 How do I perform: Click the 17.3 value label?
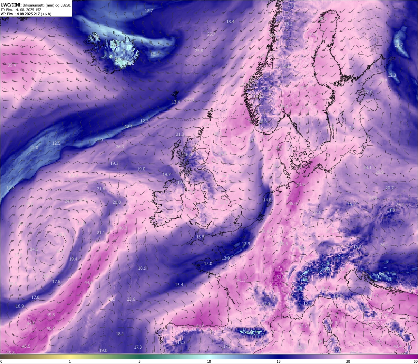(x=138, y=347)
